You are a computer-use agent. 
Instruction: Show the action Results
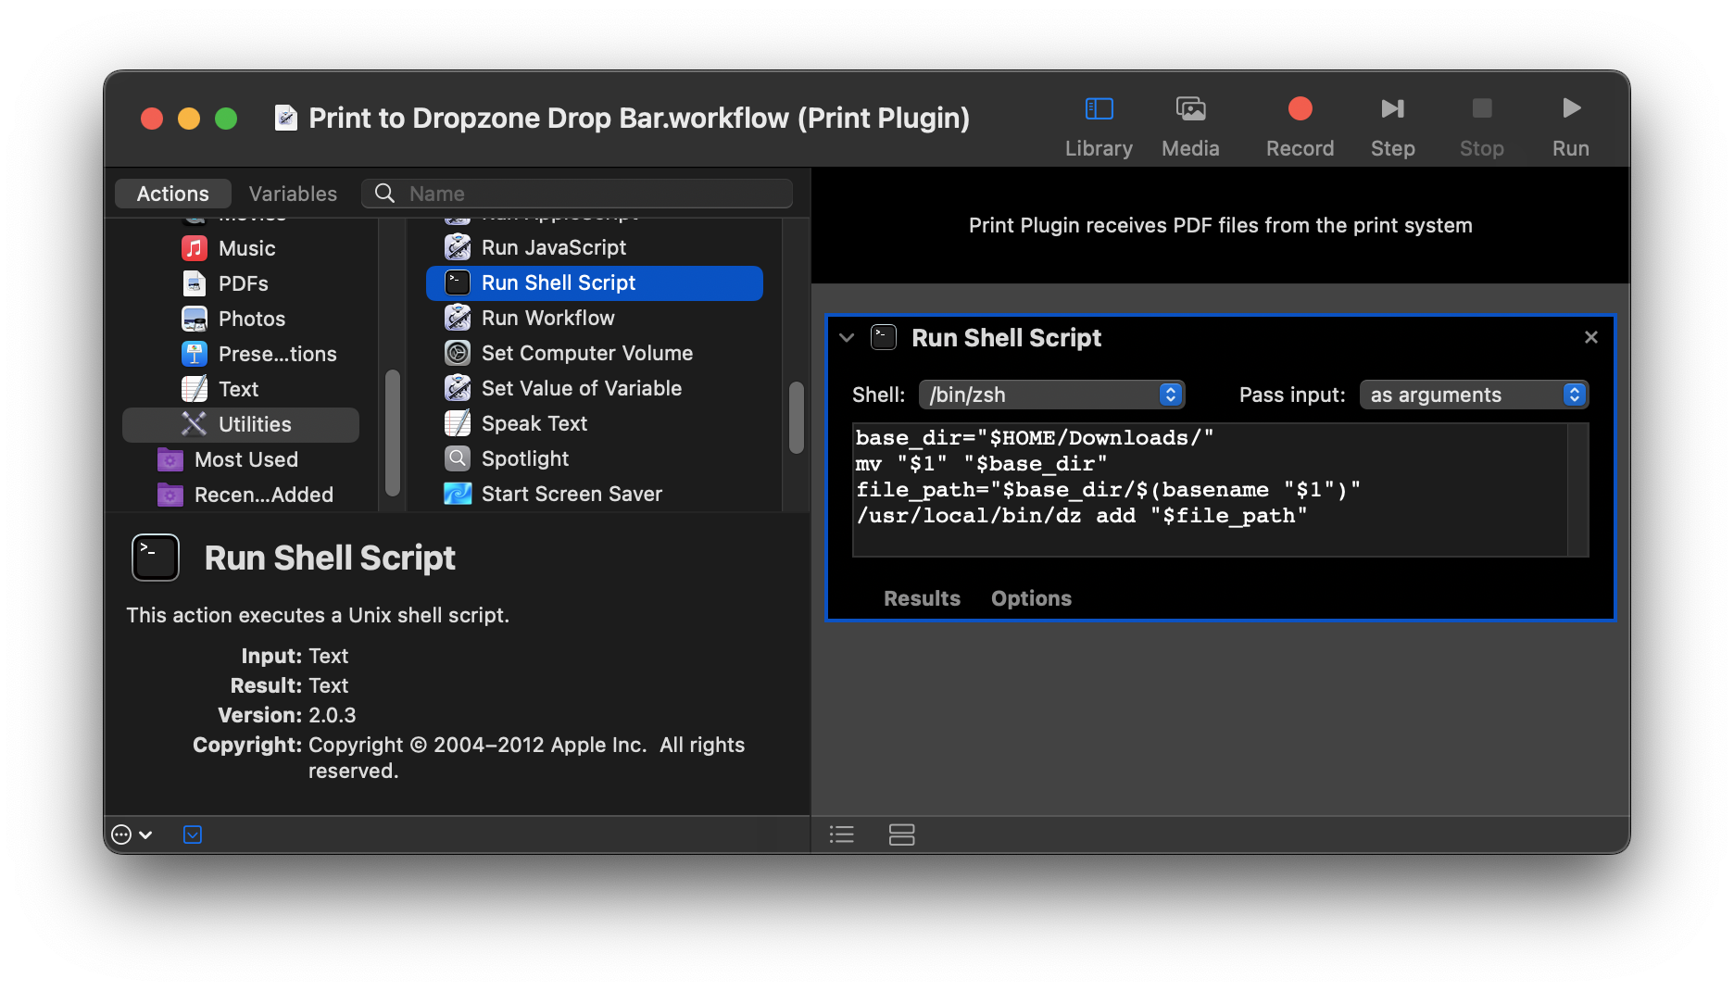(x=922, y=598)
